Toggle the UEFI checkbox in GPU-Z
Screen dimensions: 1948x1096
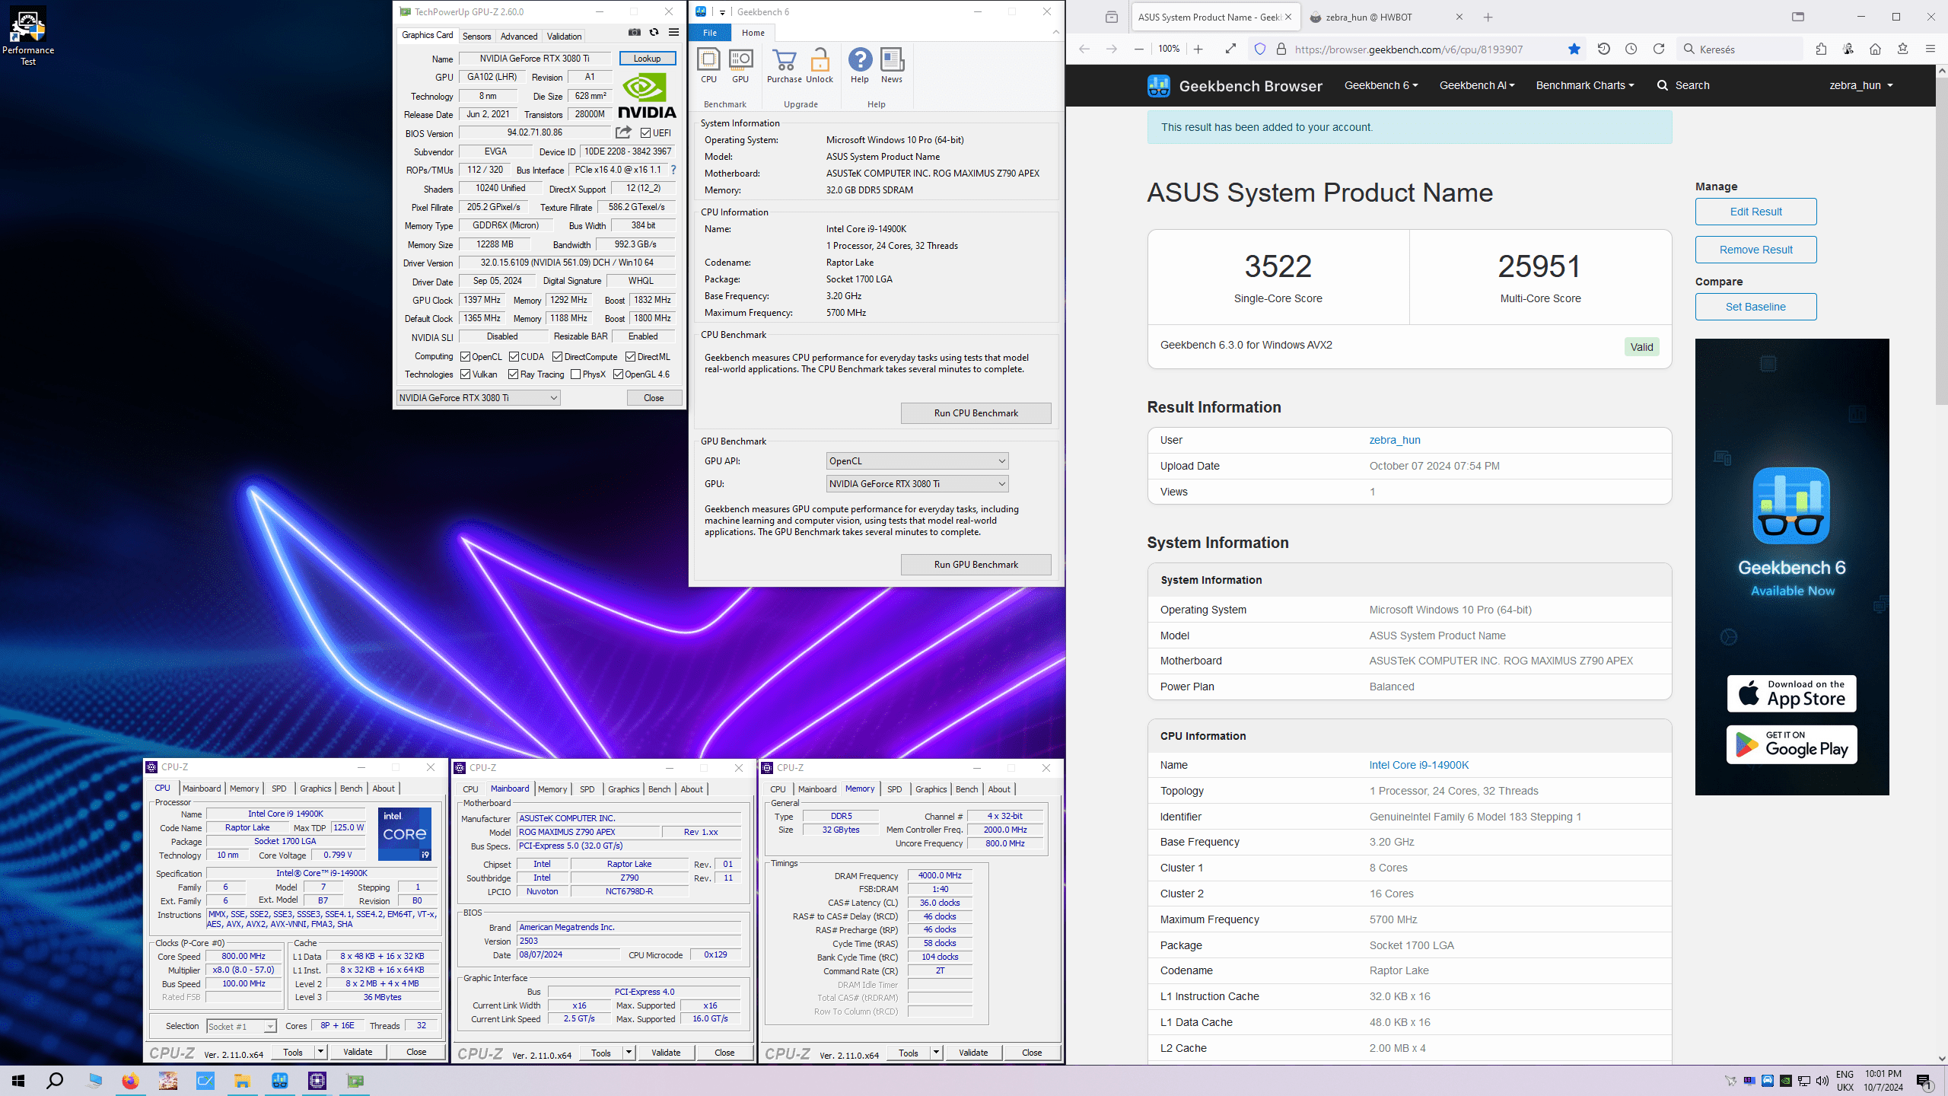point(645,133)
